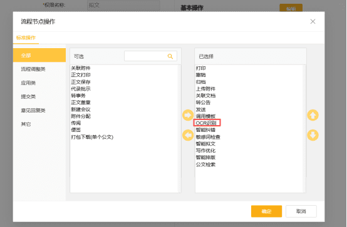Image resolution: width=347 pixels, height=227 pixels.
Task: Select 智能排版 in the selected list
Action: [x=205, y=158]
